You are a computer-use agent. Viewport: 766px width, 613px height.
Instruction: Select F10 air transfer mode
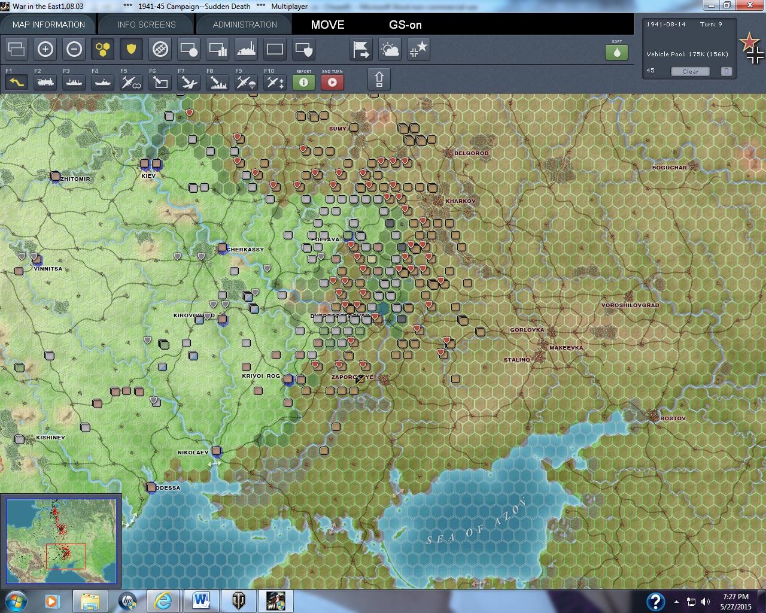point(275,82)
